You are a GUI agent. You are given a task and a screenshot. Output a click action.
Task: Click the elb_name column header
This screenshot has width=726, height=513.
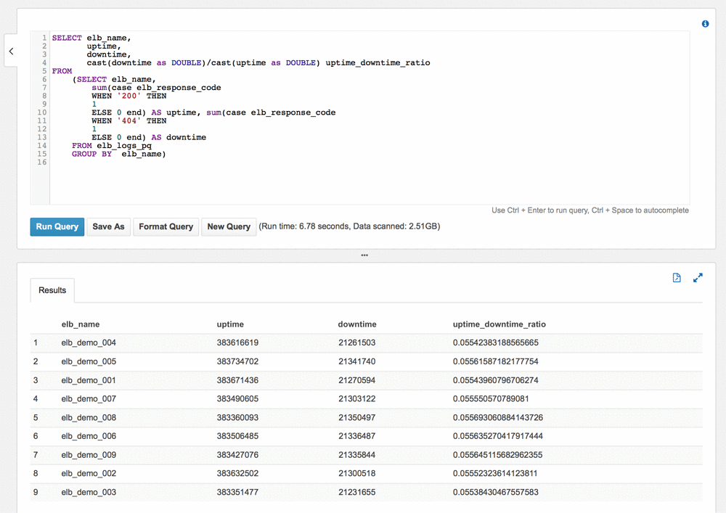[x=81, y=324]
